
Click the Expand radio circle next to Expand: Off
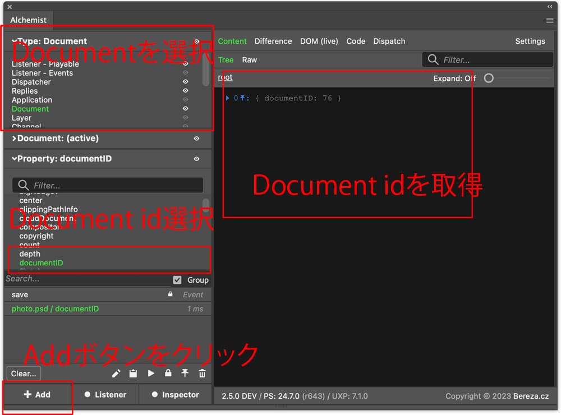488,79
